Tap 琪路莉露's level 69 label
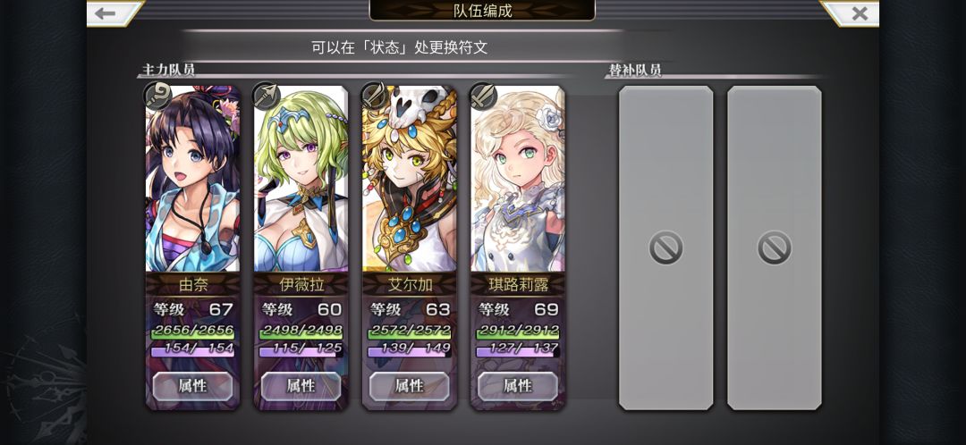Viewport: 966px width, 445px height. [518, 309]
